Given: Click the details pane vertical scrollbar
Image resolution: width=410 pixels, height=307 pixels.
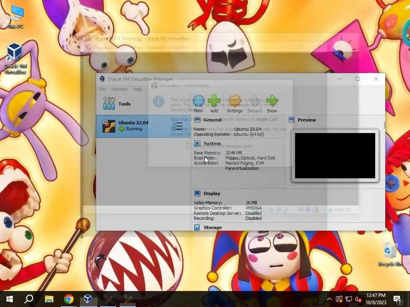Looking at the screenshot, I should (x=384, y=125).
